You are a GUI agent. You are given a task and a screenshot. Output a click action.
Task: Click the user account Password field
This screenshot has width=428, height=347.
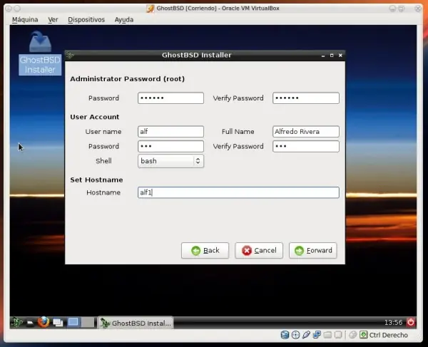click(171, 146)
